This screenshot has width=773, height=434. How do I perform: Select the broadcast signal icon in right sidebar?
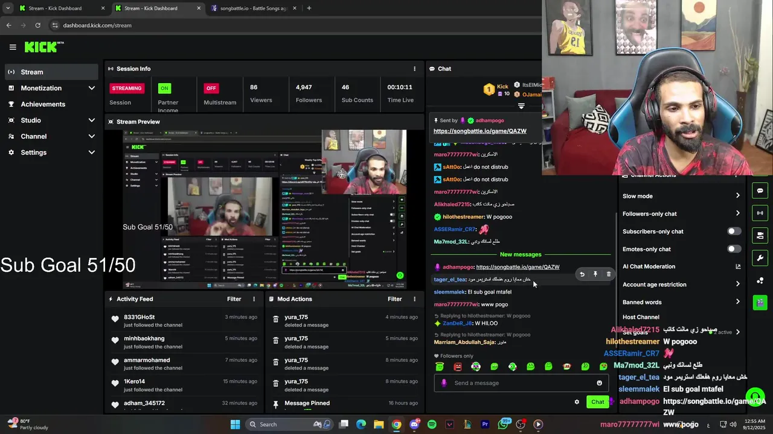click(760, 213)
